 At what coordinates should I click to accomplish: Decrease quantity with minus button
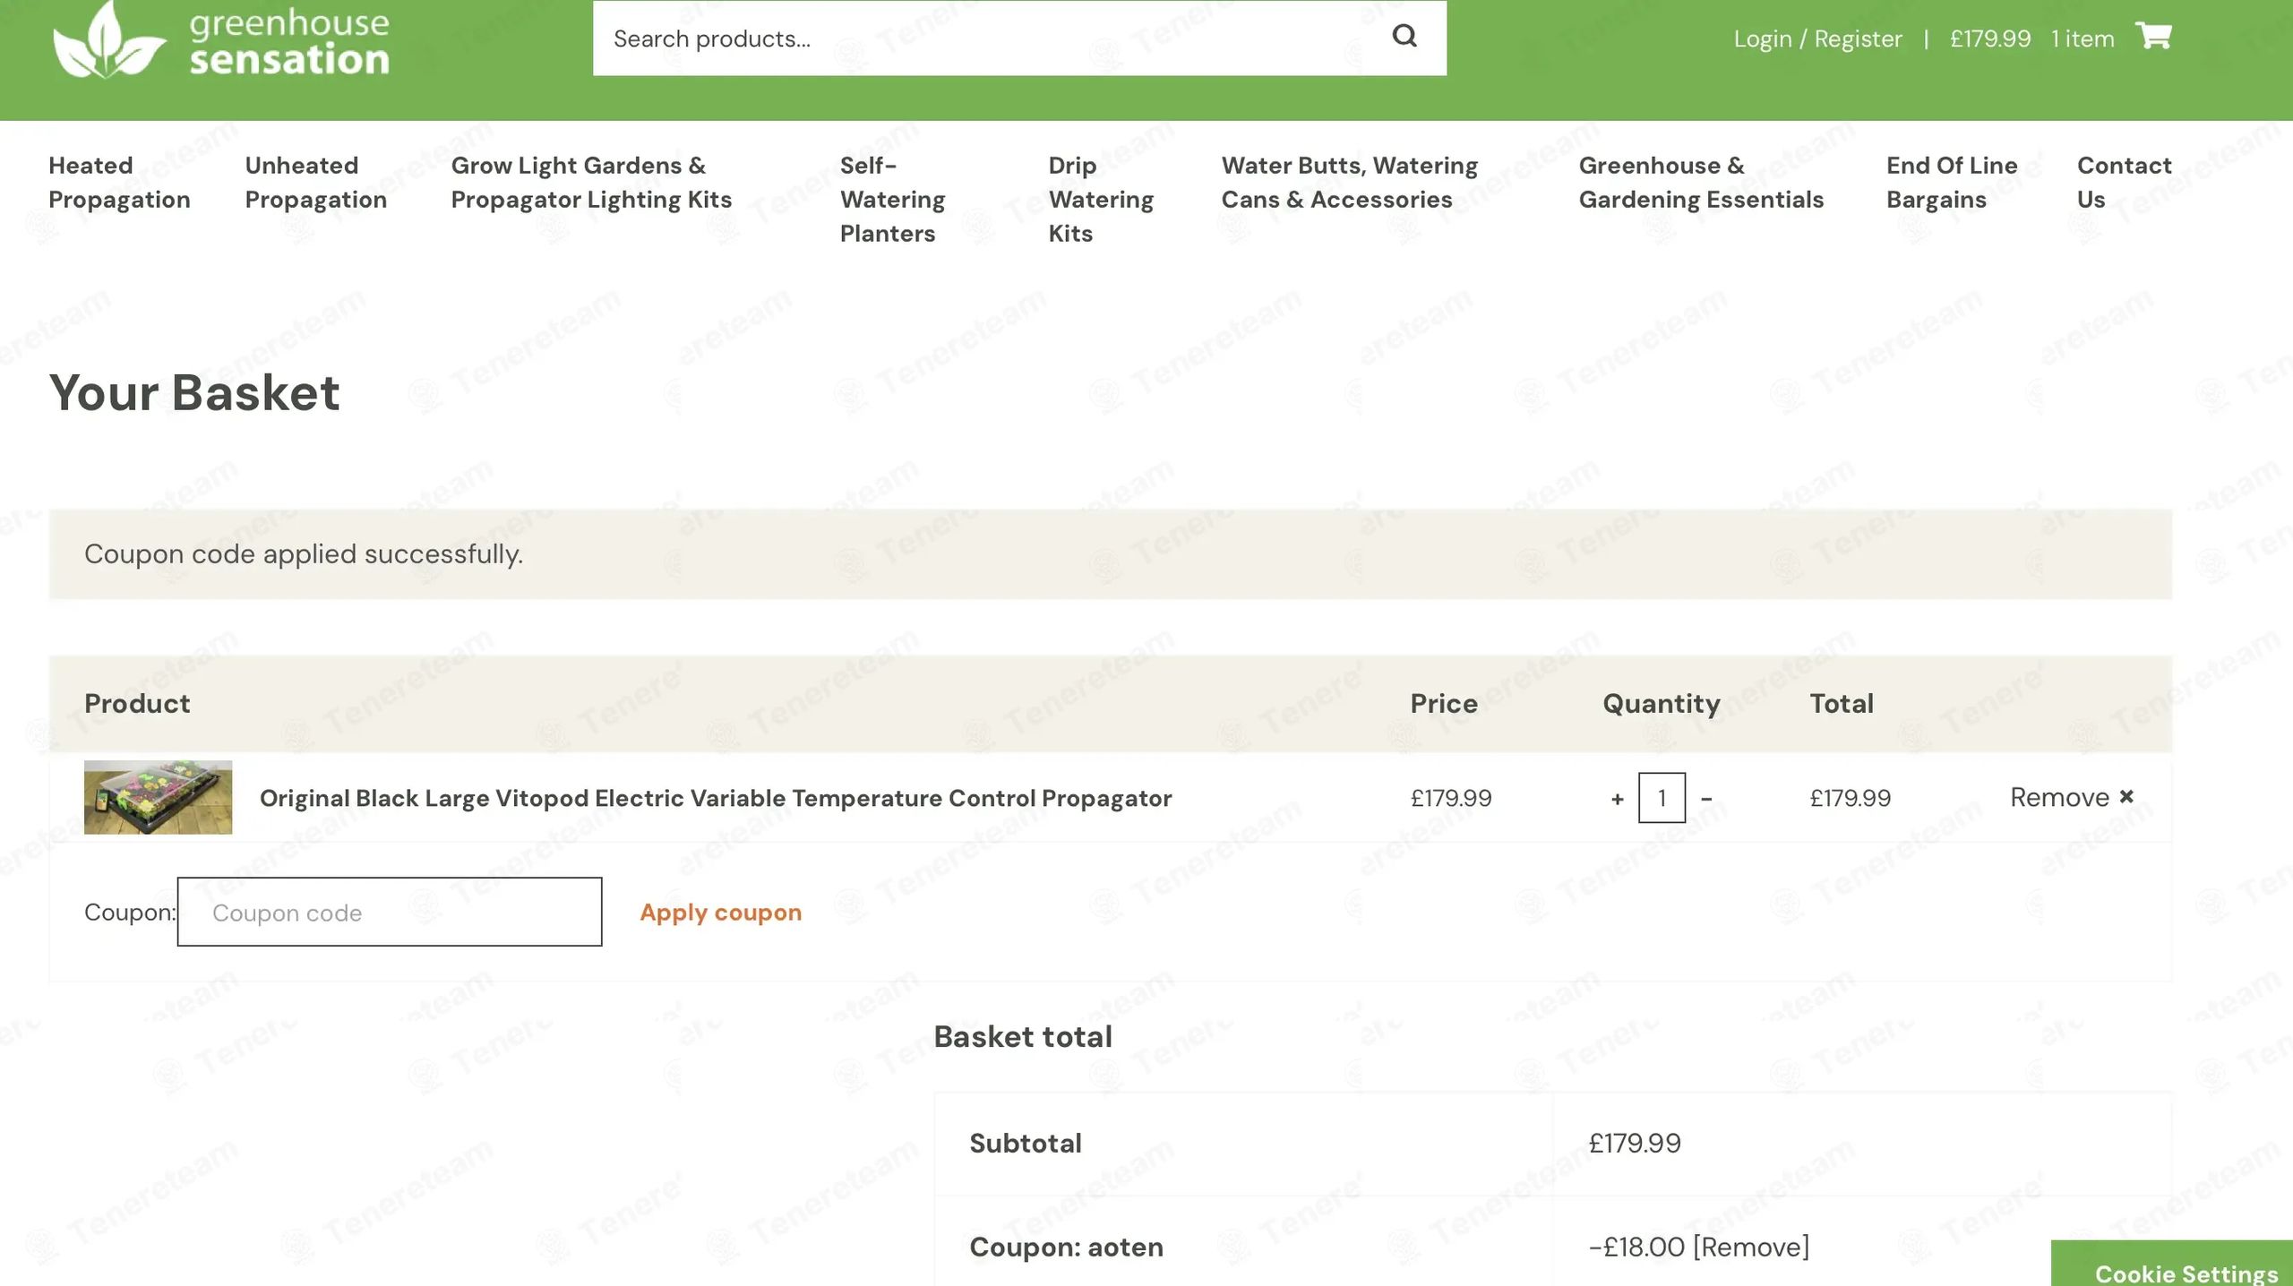pos(1706,798)
